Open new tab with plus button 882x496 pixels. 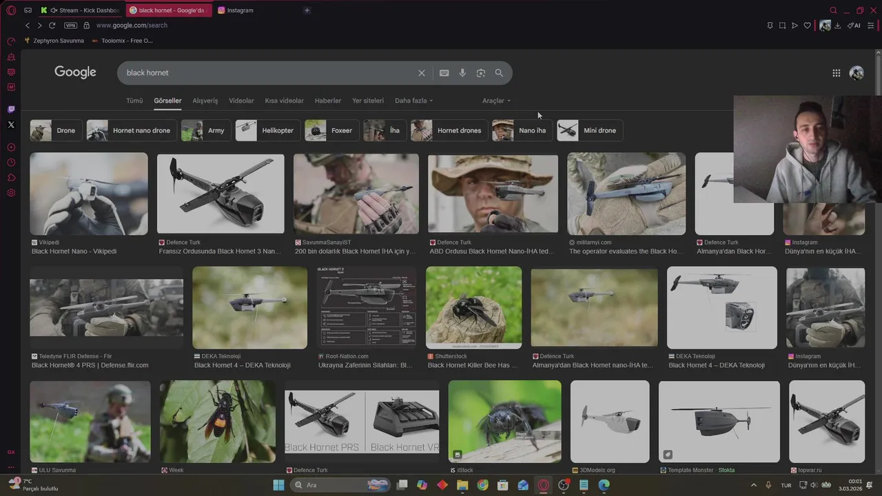307,10
